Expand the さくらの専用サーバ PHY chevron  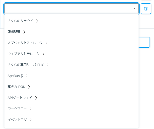48,65
